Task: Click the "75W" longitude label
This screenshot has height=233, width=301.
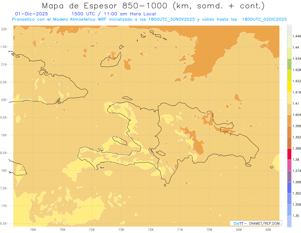Action: tap(62, 229)
